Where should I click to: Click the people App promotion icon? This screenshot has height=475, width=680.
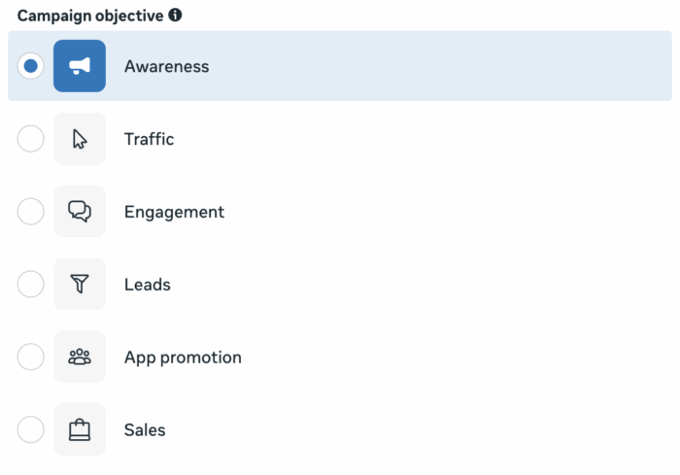80,357
